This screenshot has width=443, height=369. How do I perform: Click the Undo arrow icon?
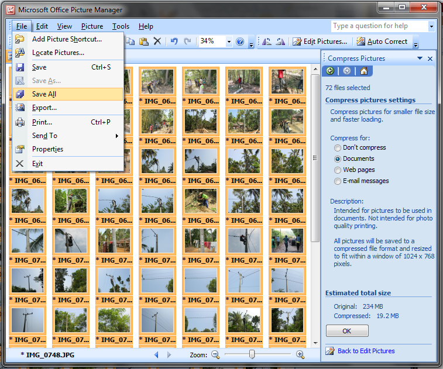tap(174, 42)
